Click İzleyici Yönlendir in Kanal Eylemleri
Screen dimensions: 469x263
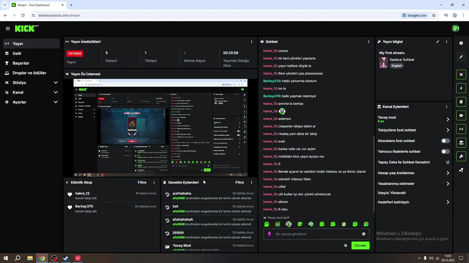(x=392, y=193)
